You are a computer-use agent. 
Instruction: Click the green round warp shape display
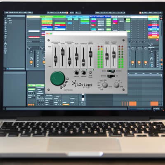(57, 78)
